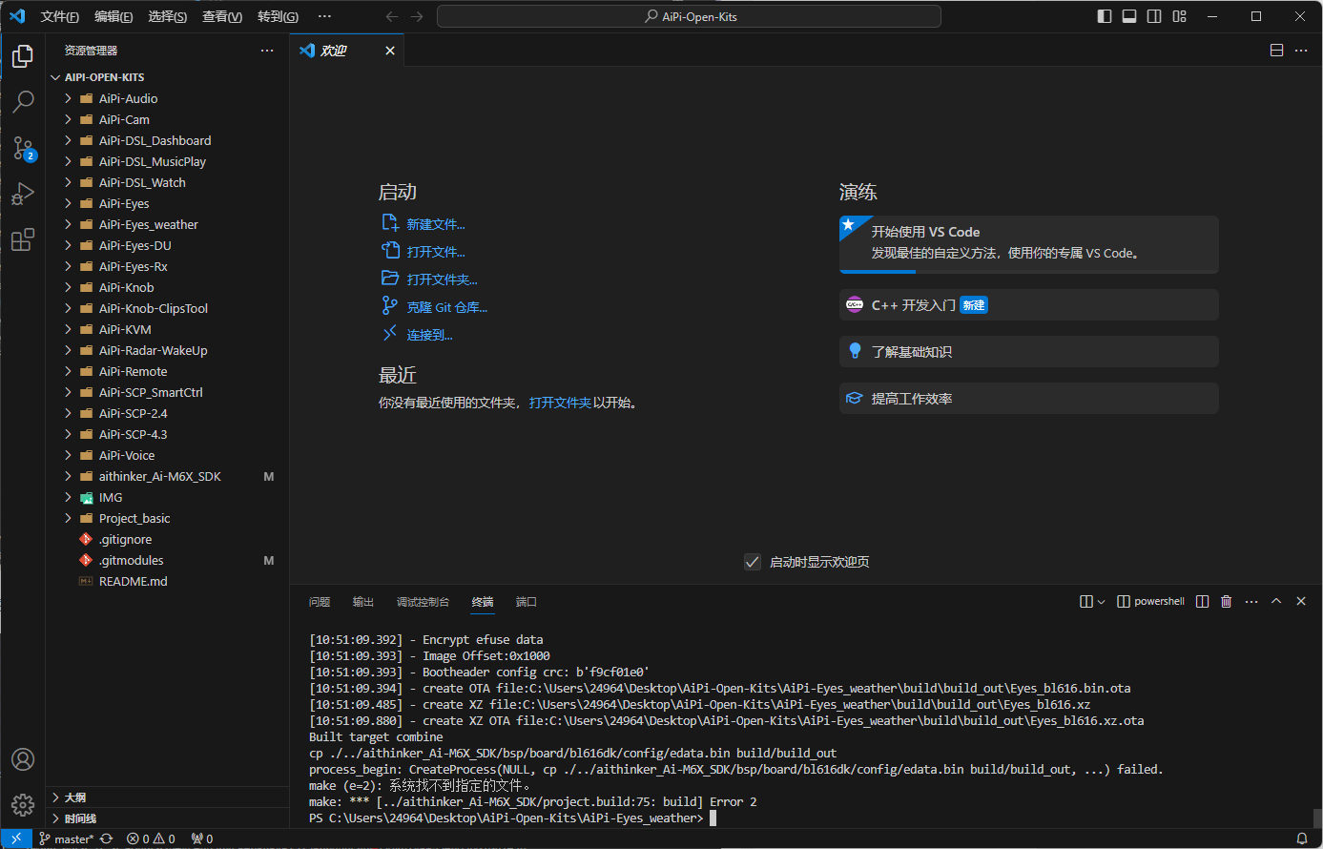
Task: Switch to the 输出 panel tab
Action: pos(363,602)
